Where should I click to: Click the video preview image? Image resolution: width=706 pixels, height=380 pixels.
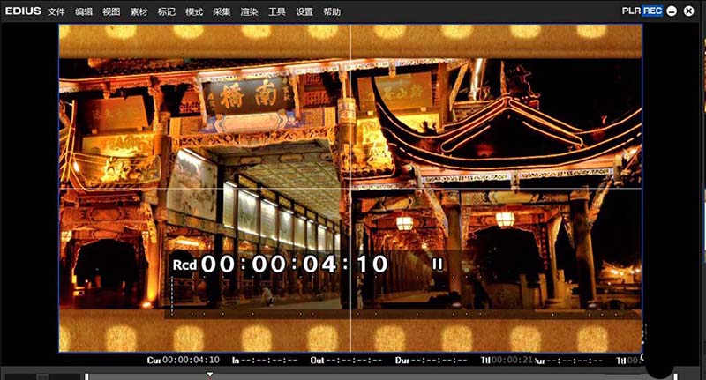click(350, 189)
